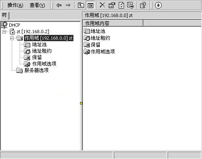
Task: Click the zt server icon in tree
Action: tap(12, 32)
